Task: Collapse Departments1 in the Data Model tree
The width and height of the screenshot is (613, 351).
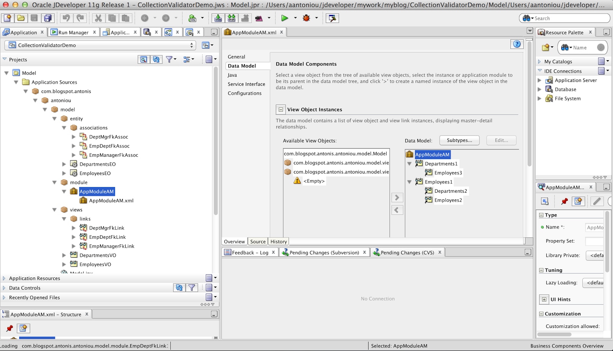Action: tap(409, 164)
